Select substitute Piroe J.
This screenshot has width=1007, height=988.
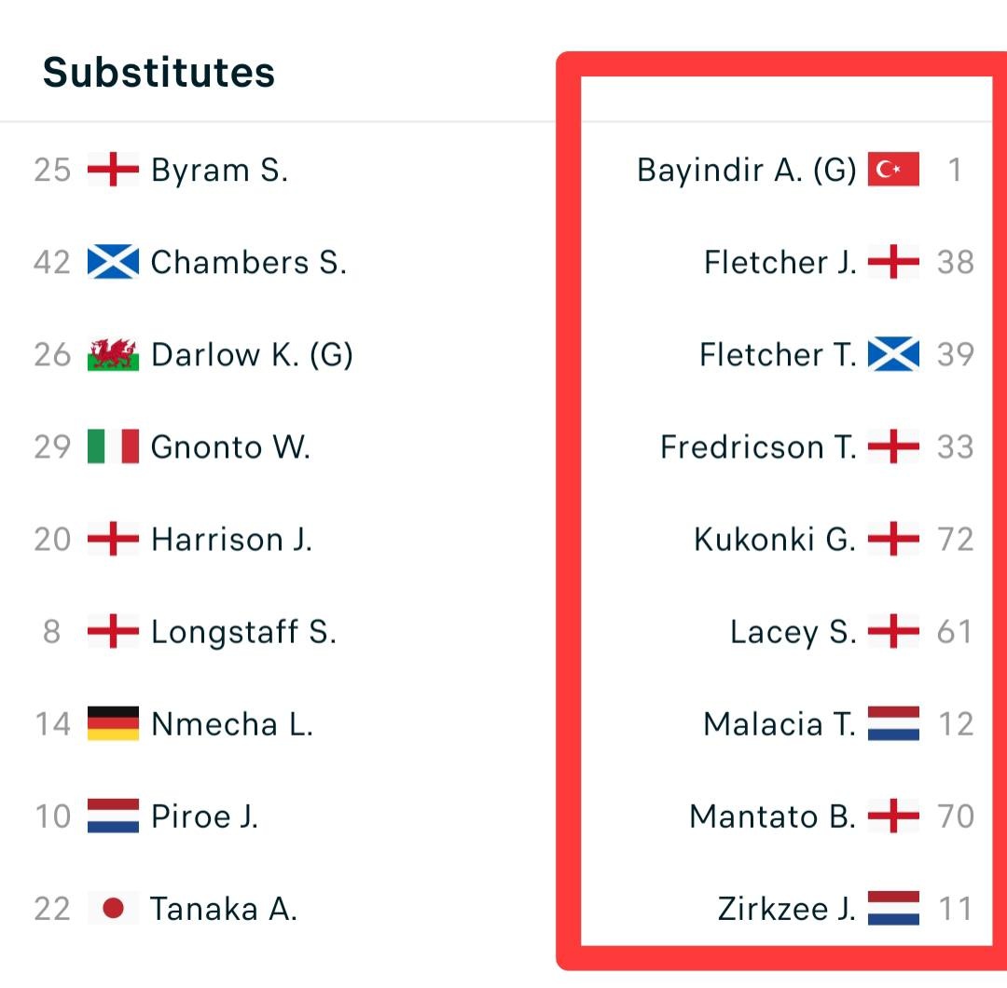204,816
